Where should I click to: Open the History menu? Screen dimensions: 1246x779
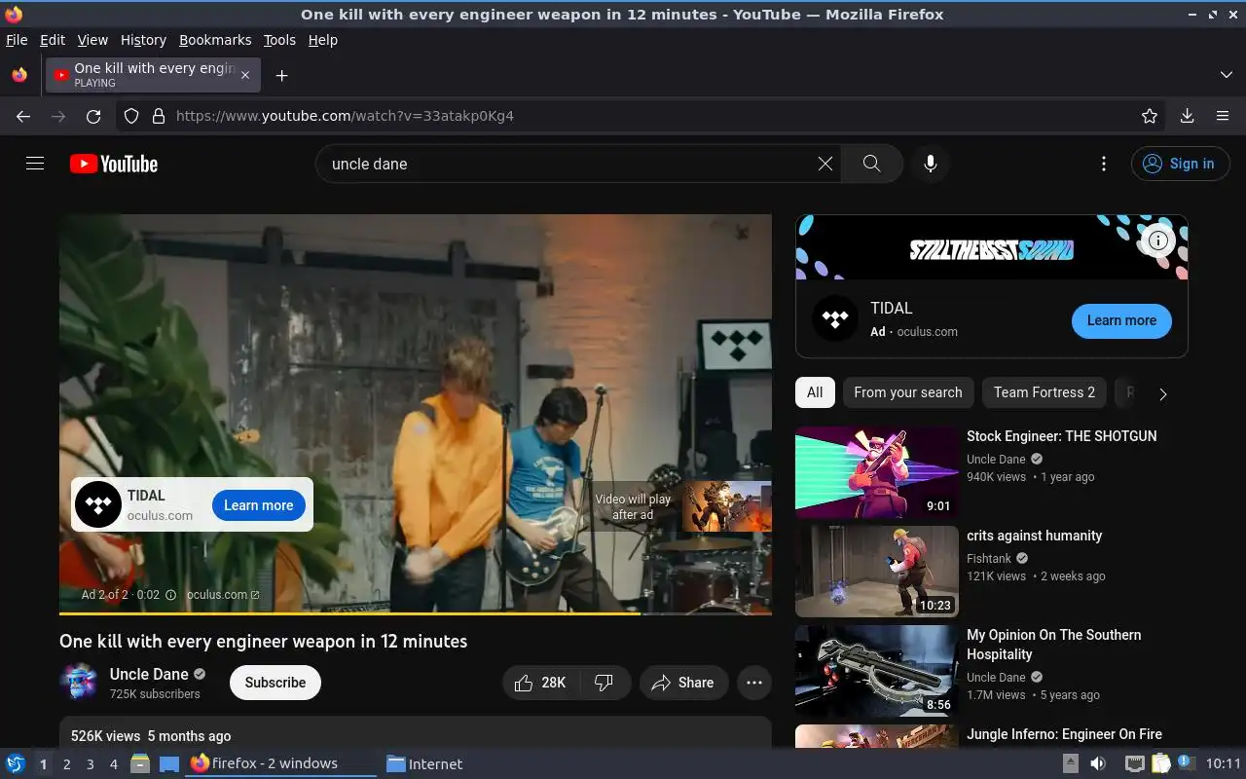click(143, 40)
